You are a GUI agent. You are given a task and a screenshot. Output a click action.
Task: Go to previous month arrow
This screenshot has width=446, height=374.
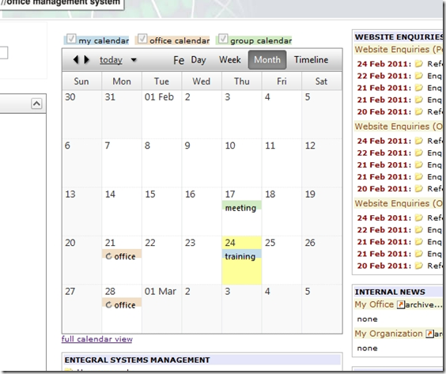(75, 59)
